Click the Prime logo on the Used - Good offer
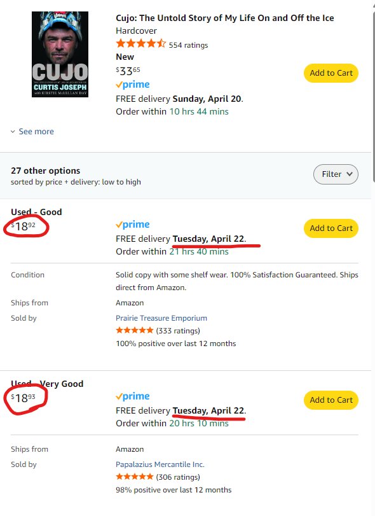 point(133,225)
